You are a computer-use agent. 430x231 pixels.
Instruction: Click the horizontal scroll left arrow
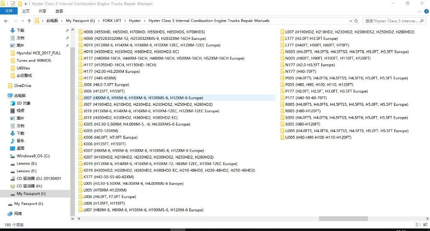[x=79, y=219]
